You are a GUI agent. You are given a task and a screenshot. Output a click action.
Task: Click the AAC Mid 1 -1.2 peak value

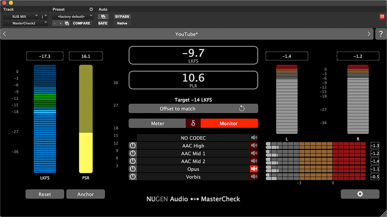point(375,153)
